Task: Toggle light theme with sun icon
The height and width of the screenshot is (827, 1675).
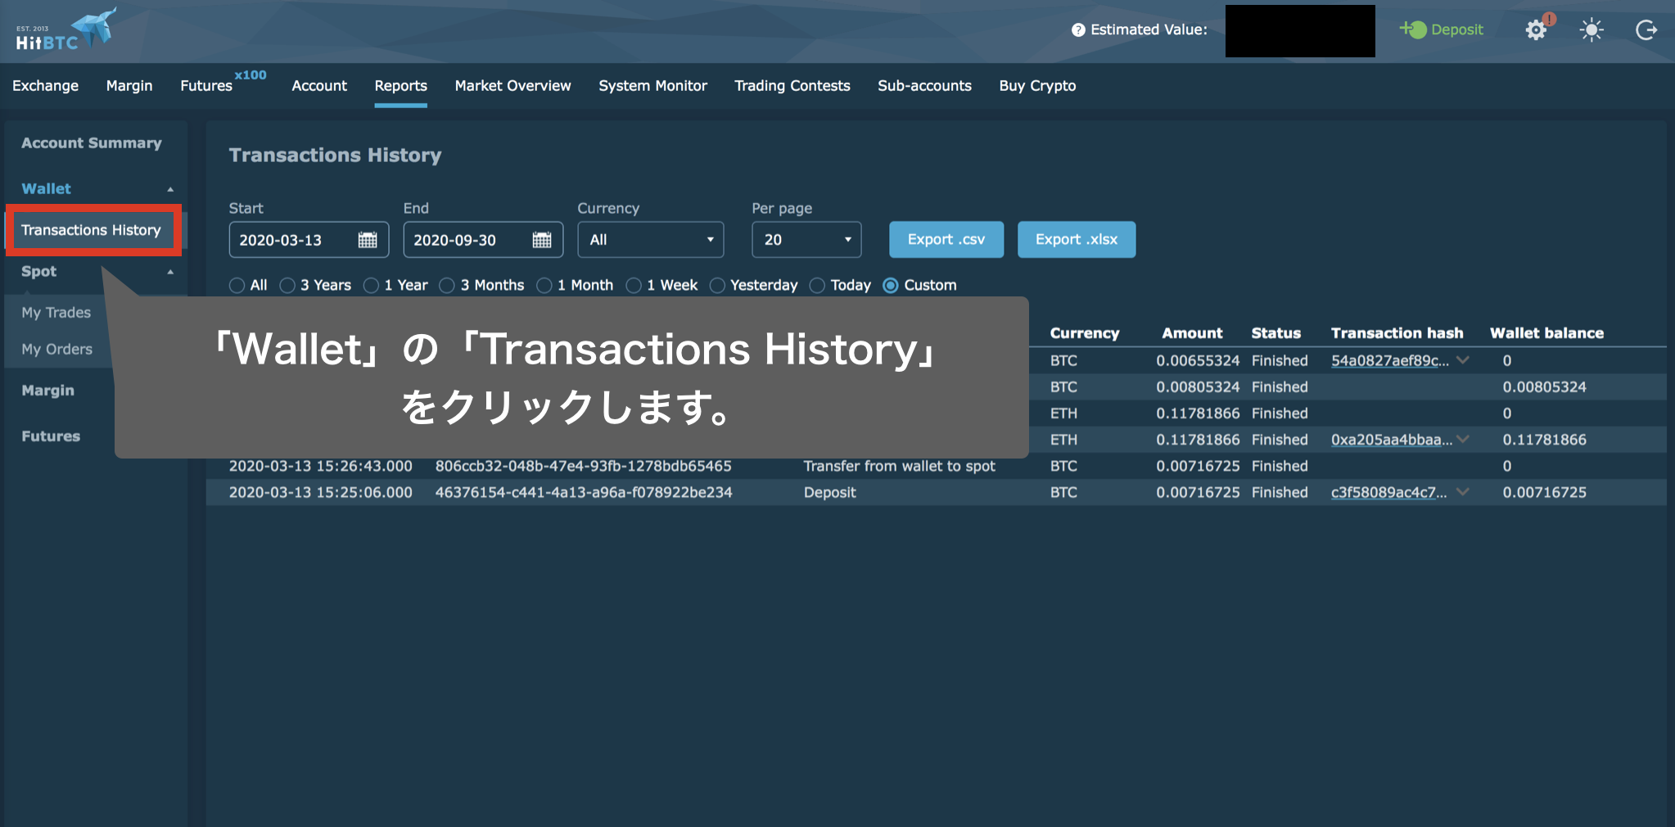Action: [1591, 30]
